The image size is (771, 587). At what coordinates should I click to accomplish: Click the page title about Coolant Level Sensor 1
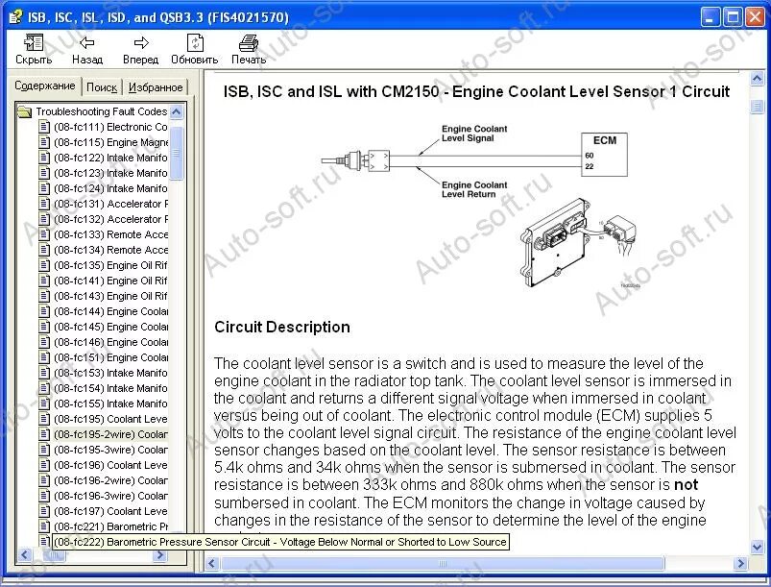pyautogui.click(x=476, y=91)
